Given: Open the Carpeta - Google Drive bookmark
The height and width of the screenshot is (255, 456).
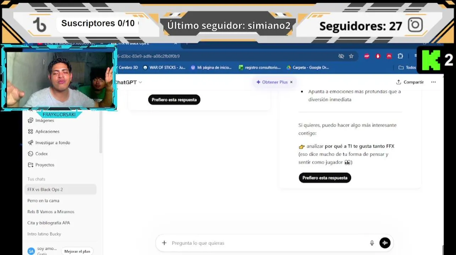Looking at the screenshot, I should tap(308, 67).
